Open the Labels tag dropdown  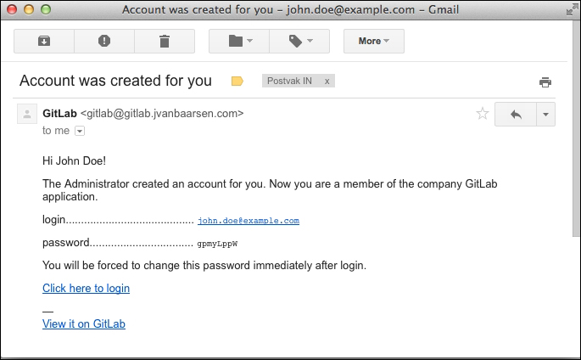300,41
